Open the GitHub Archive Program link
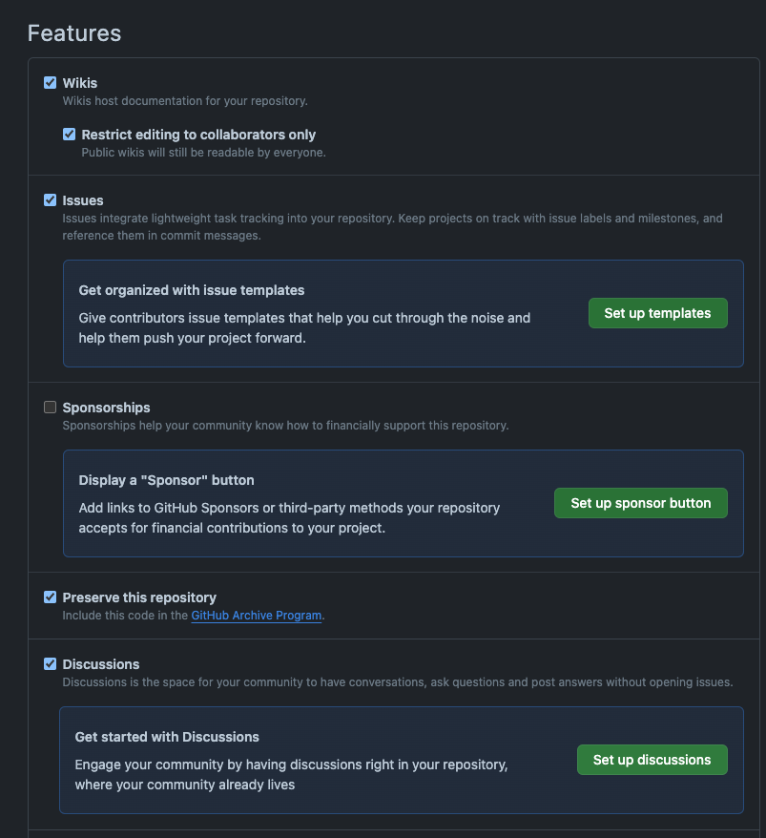The image size is (766, 838). coord(257,616)
